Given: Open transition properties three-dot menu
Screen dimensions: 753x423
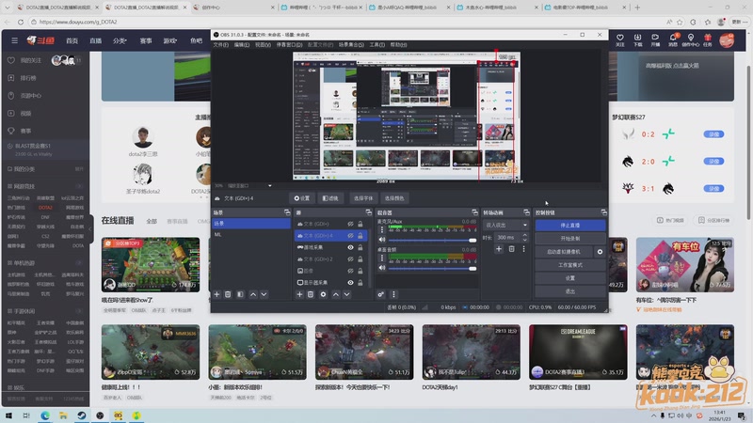Looking at the screenshot, I should [523, 249].
